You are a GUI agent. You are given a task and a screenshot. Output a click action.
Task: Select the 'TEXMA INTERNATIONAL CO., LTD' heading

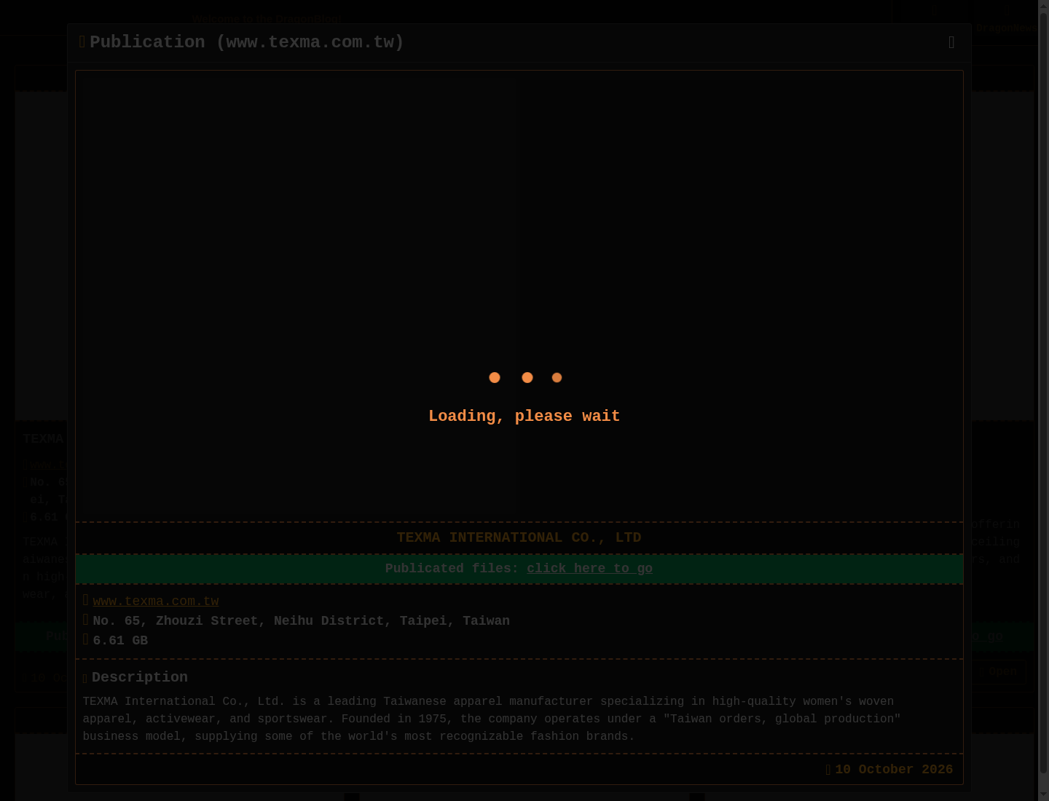tap(519, 537)
